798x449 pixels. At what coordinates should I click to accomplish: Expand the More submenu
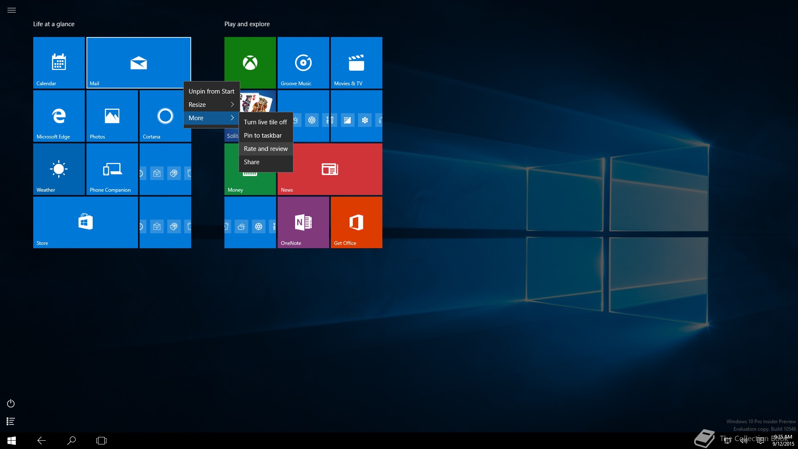tap(212, 118)
